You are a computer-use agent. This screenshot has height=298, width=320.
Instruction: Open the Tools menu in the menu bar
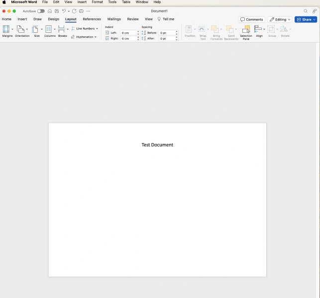(x=112, y=2)
